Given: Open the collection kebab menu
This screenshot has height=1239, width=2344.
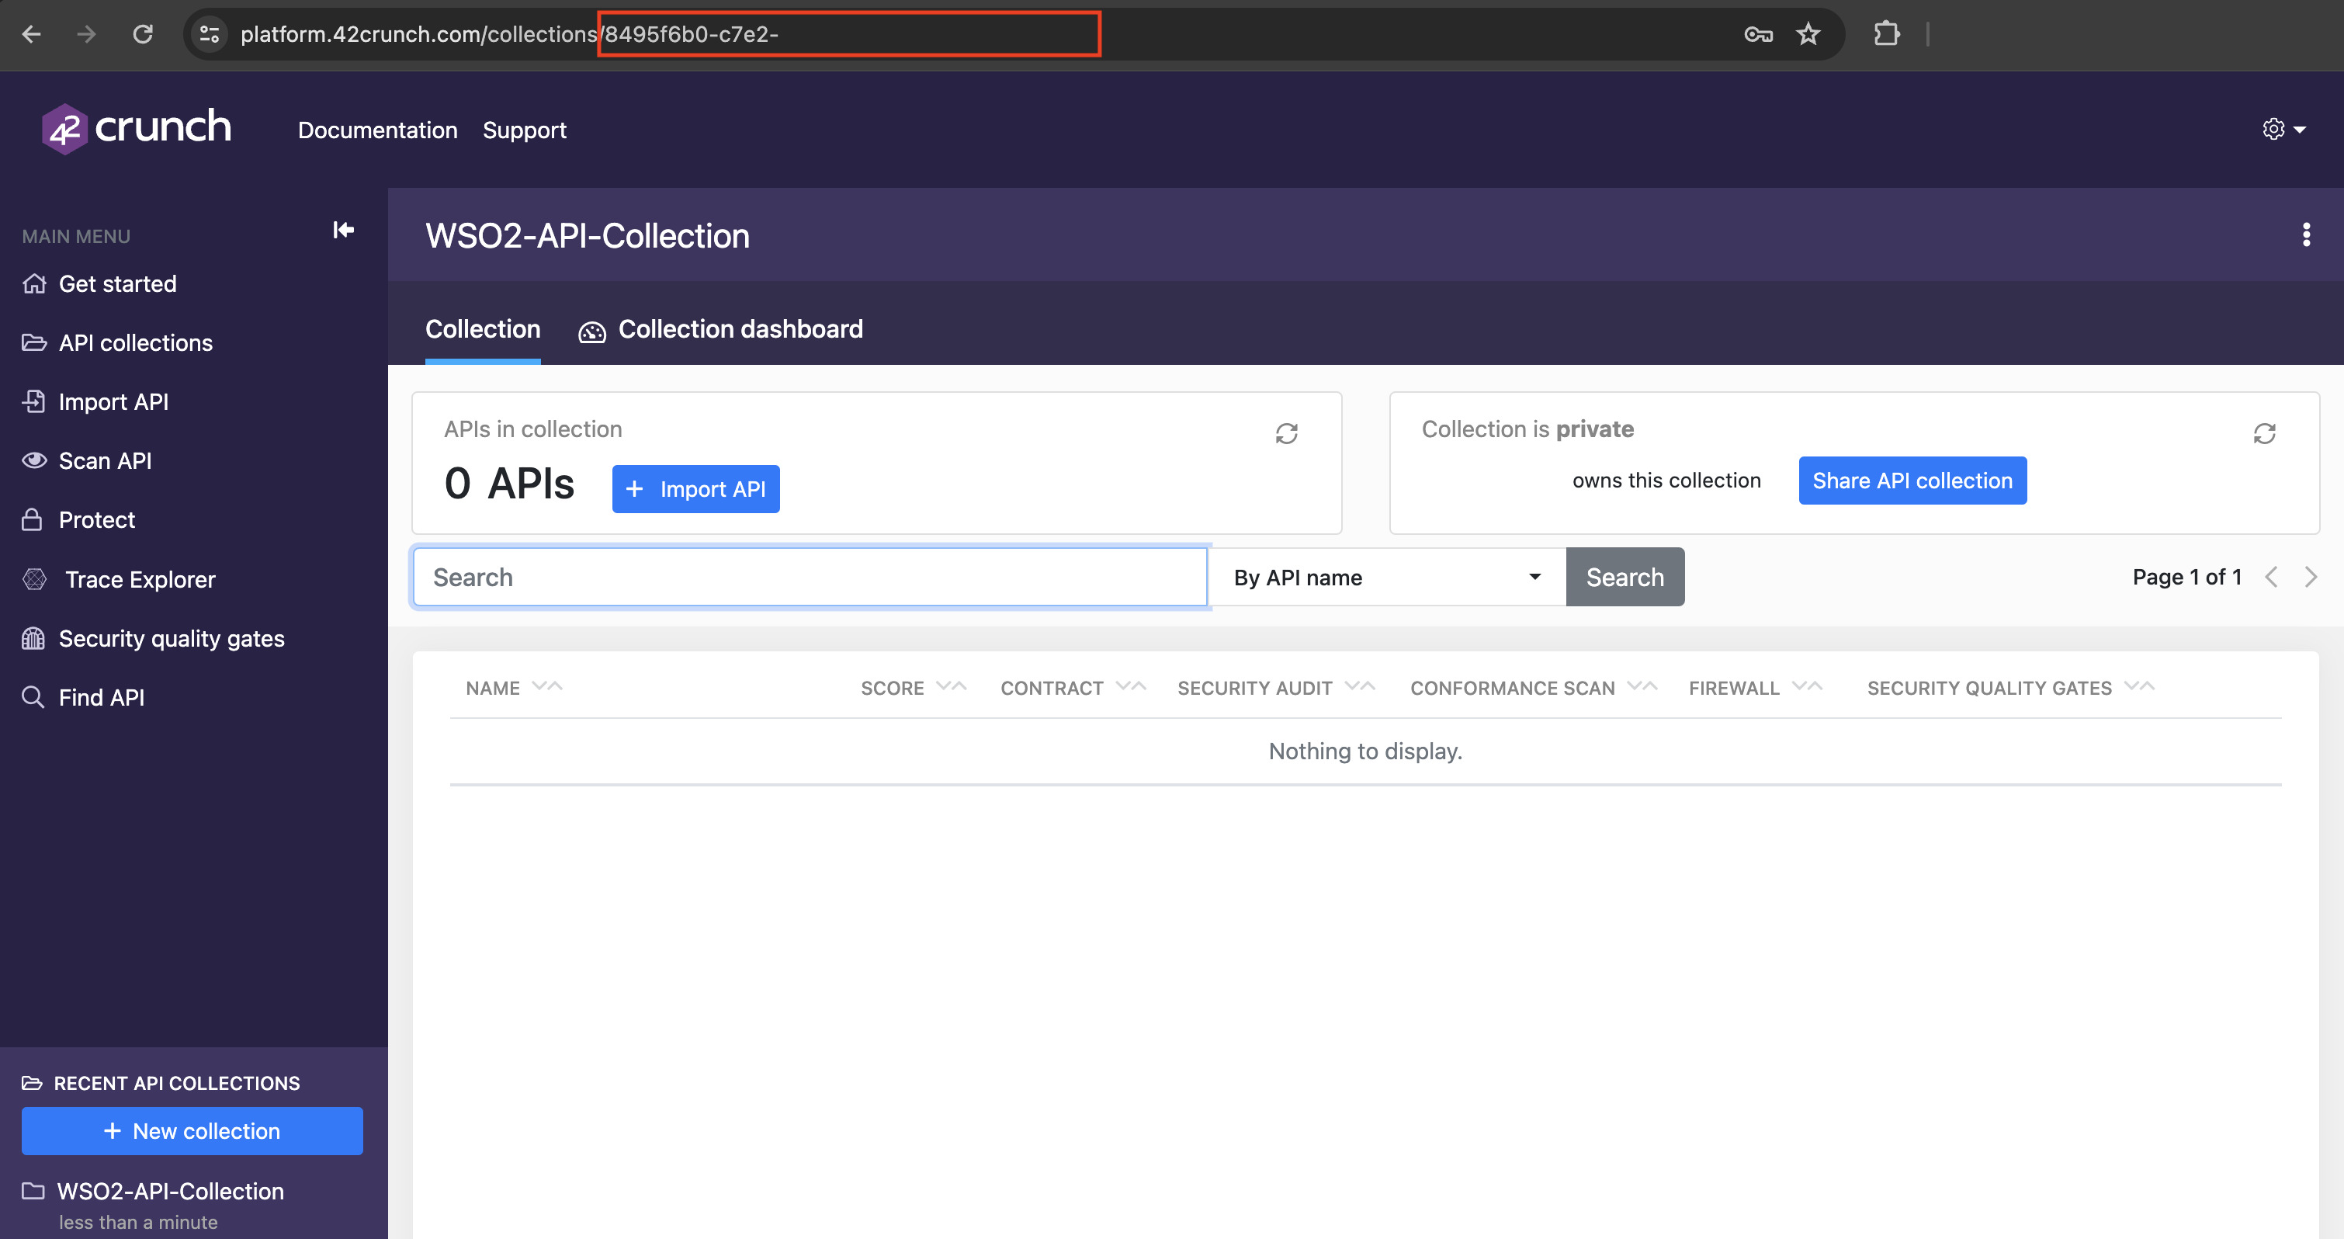Looking at the screenshot, I should click(x=2305, y=235).
